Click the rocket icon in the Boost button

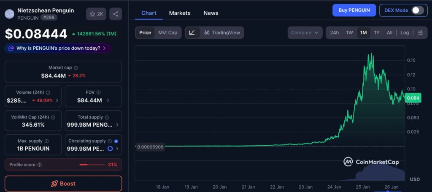(x=54, y=184)
